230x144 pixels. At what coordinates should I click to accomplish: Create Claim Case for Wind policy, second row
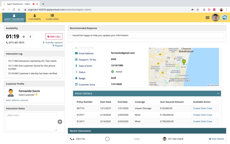coord(202,115)
